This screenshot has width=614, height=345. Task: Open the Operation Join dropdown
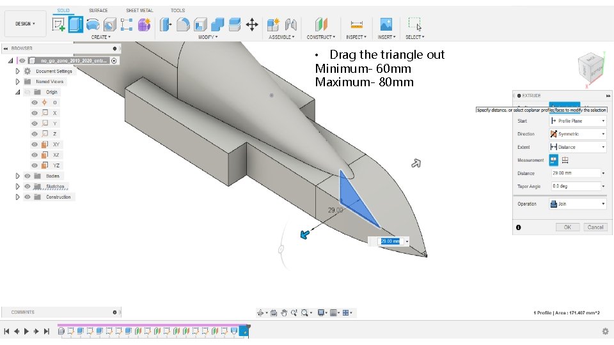pyautogui.click(x=578, y=204)
